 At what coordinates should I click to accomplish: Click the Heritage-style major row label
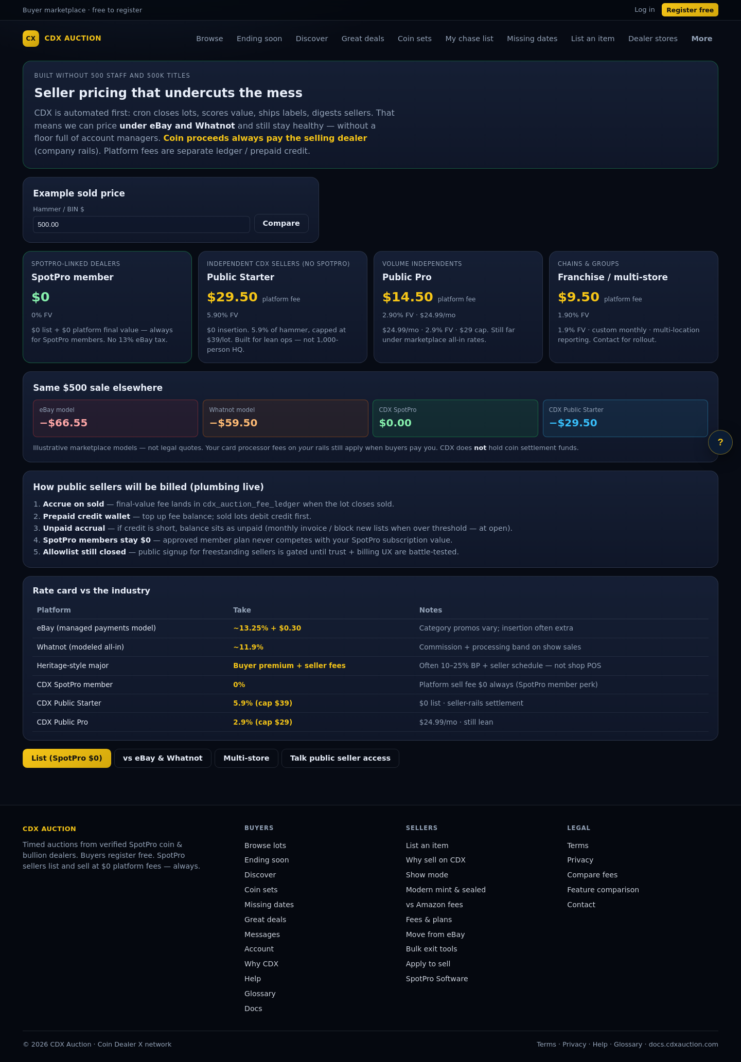[x=73, y=665]
